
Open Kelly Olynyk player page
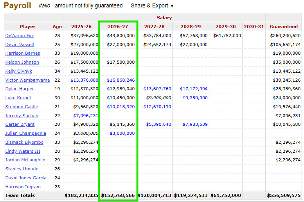(x=19, y=71)
